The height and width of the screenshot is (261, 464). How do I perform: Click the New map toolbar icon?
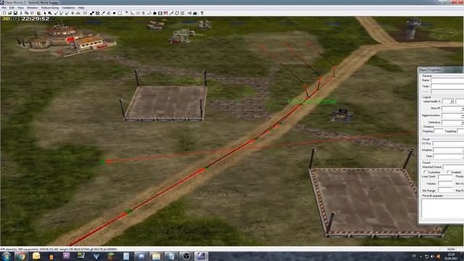pyautogui.click(x=4, y=13)
